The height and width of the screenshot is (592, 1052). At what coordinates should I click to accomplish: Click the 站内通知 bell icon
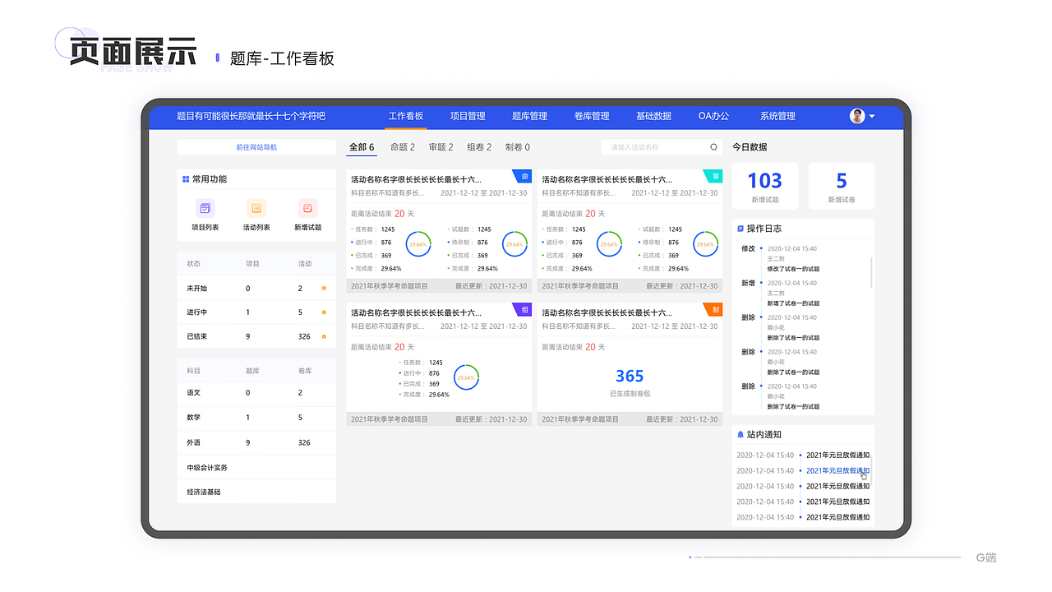(x=741, y=434)
